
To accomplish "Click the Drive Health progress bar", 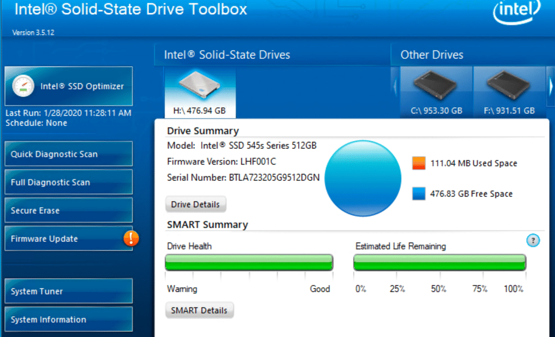I will click(249, 262).
